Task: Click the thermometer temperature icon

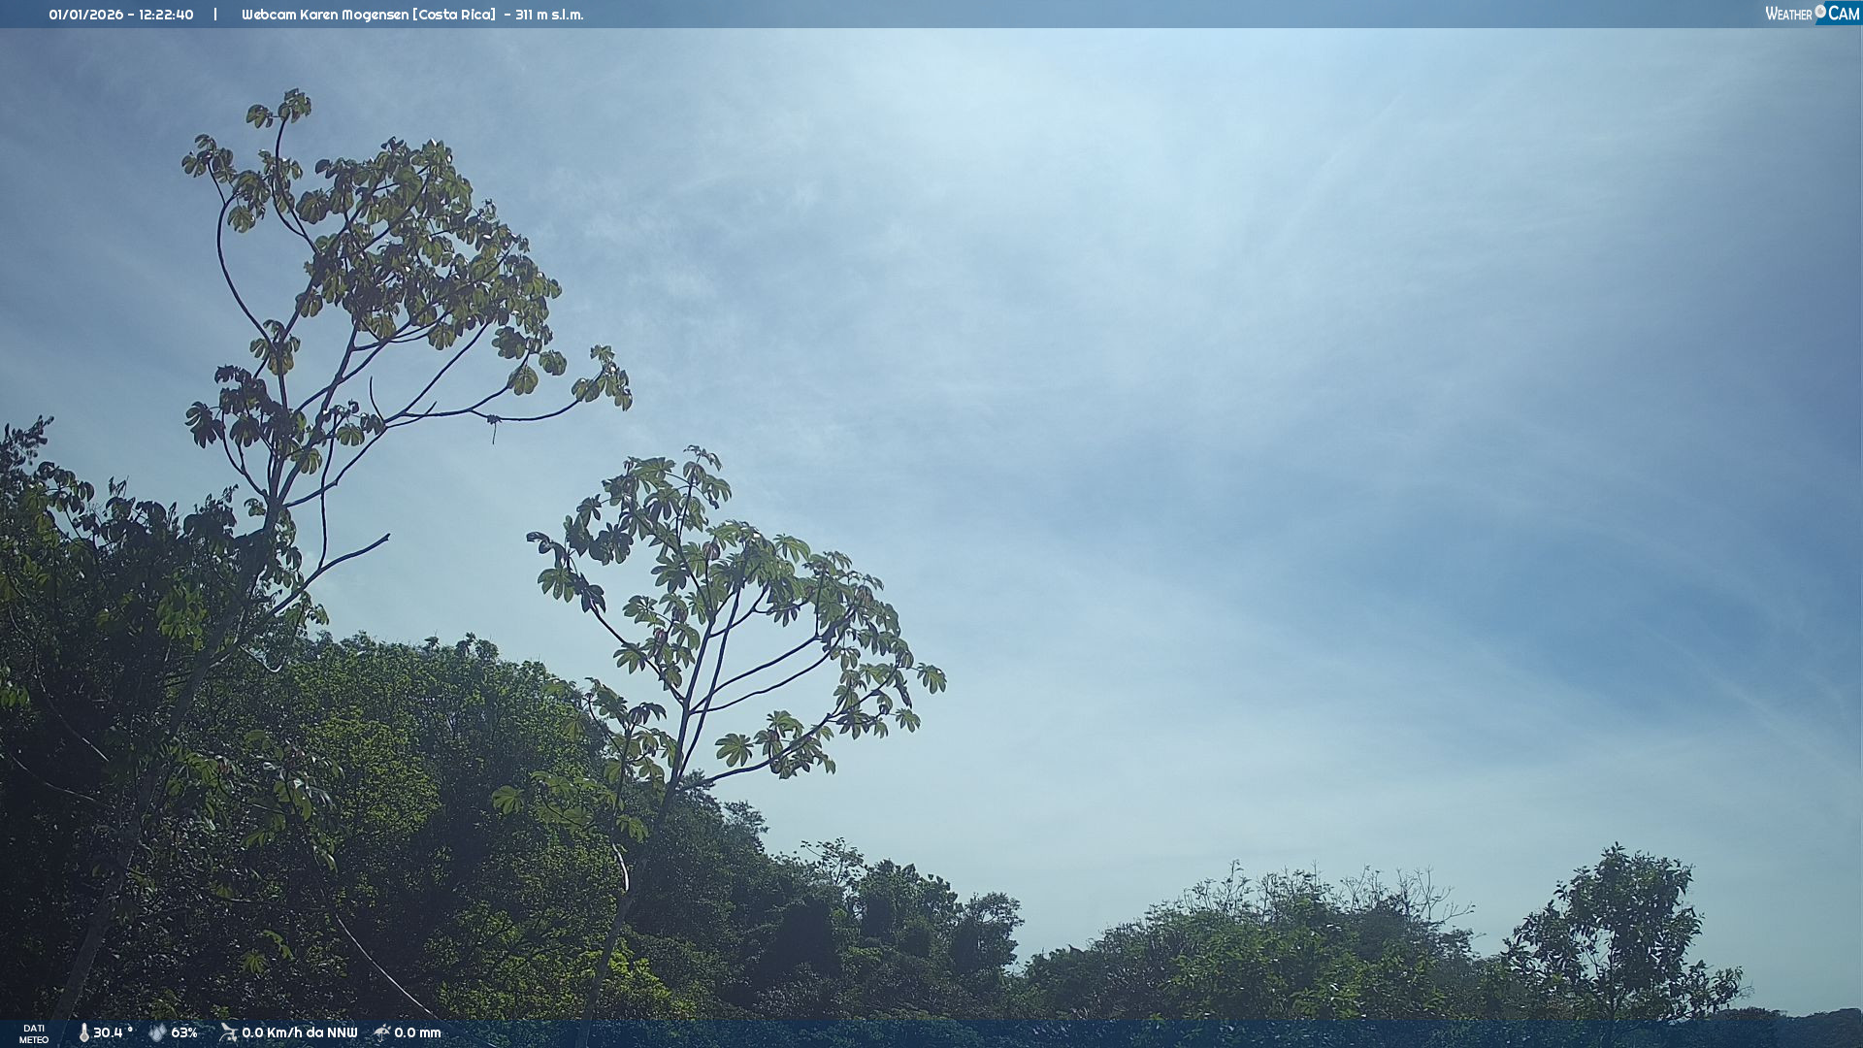Action: coord(83,1032)
